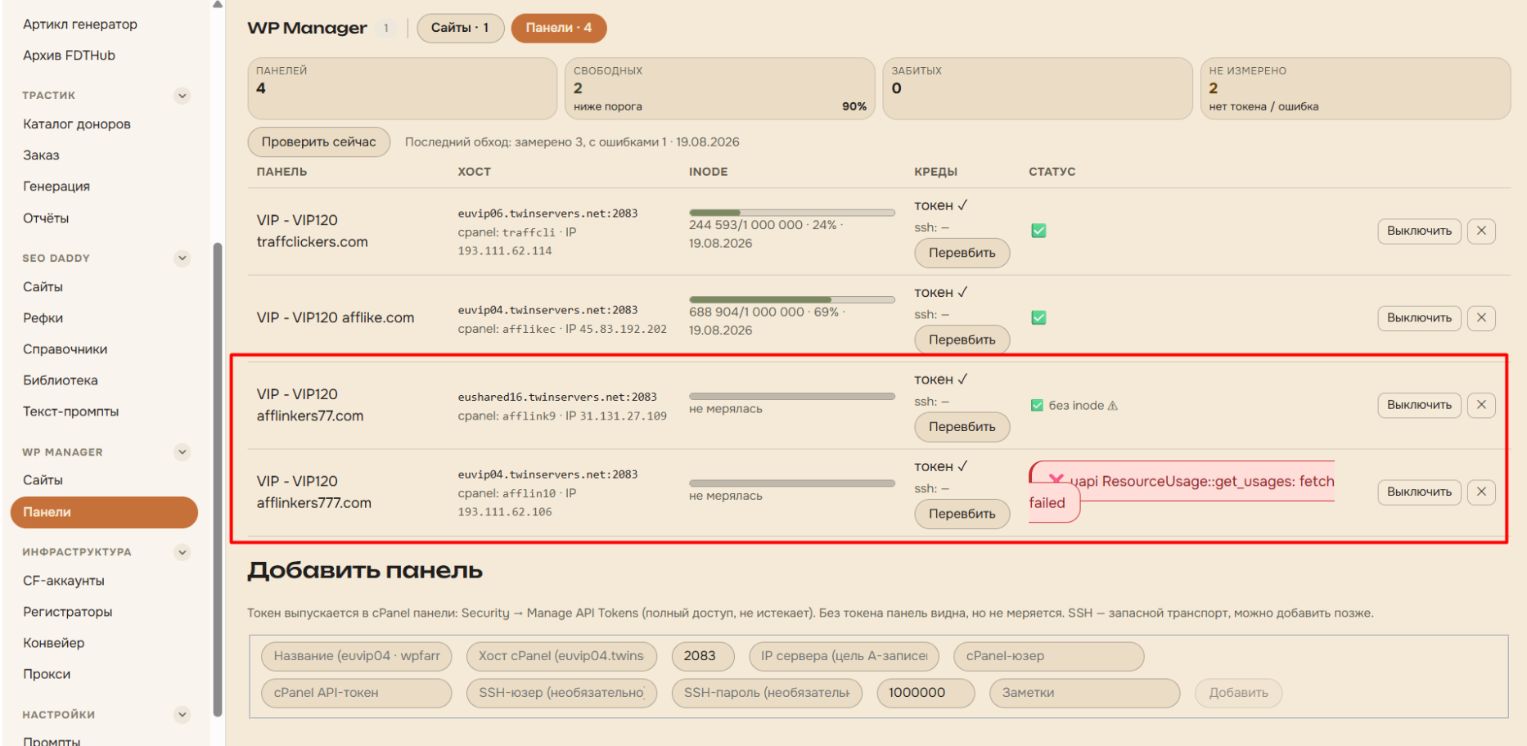Viewport: 1527px width, 746px height.
Task: Open Справочники in the sidebar
Action: click(x=65, y=349)
